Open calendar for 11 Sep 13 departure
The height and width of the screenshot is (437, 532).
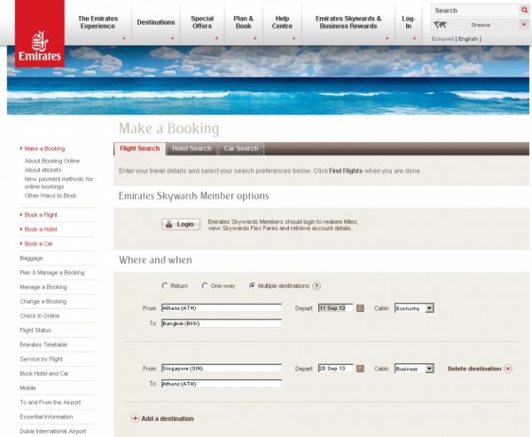tap(361, 308)
